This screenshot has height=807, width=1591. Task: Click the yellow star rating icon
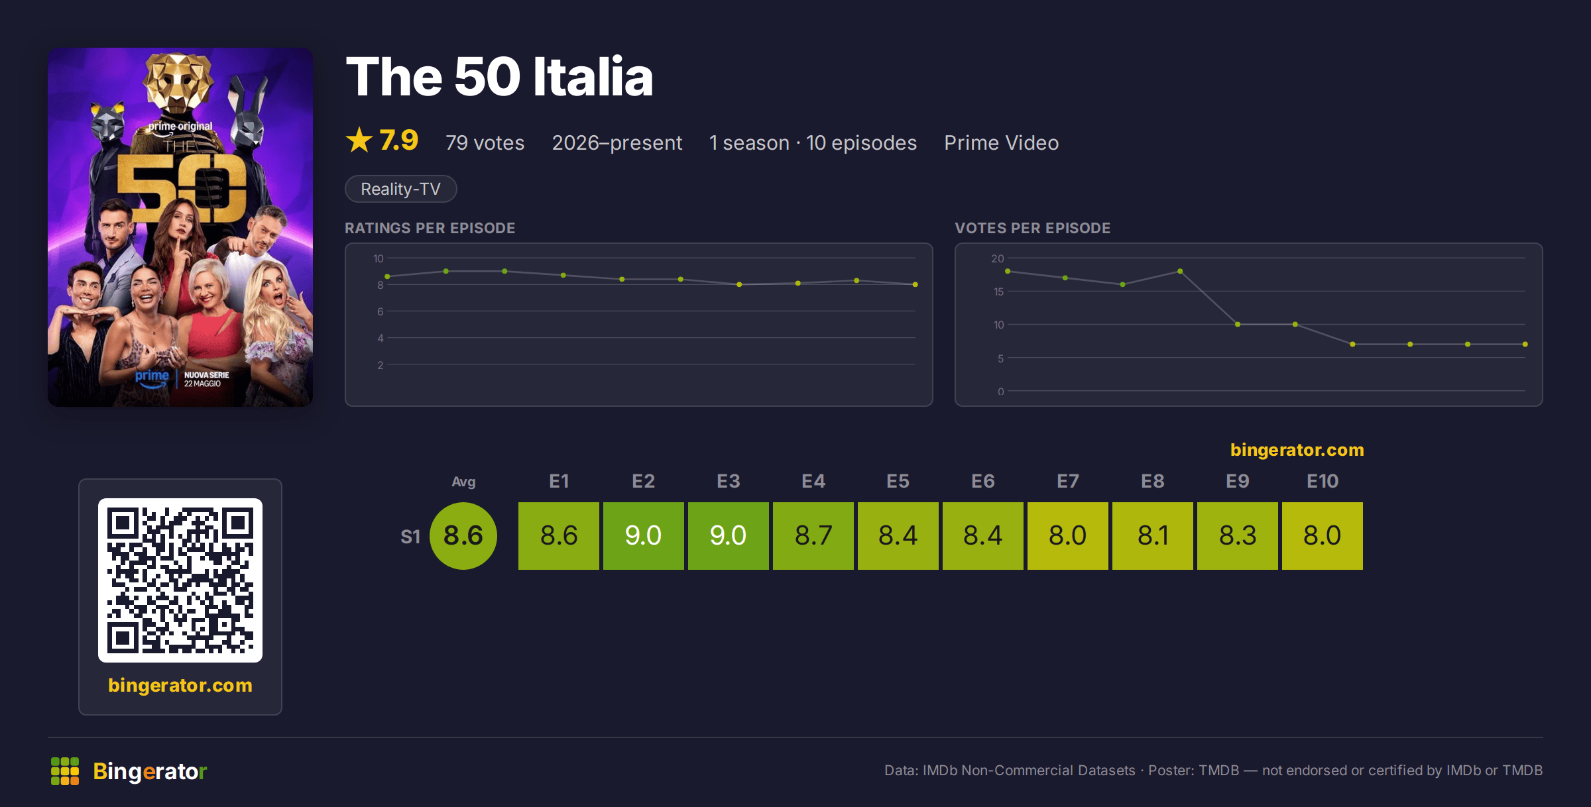tap(359, 140)
